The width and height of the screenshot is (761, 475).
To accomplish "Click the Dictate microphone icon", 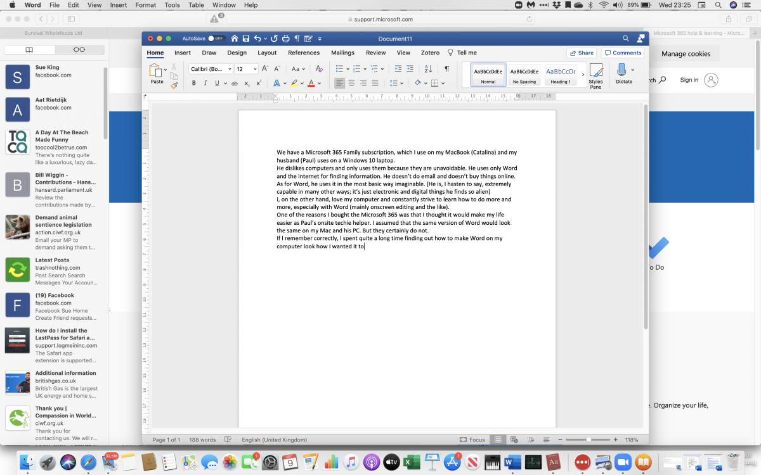I will point(621,69).
